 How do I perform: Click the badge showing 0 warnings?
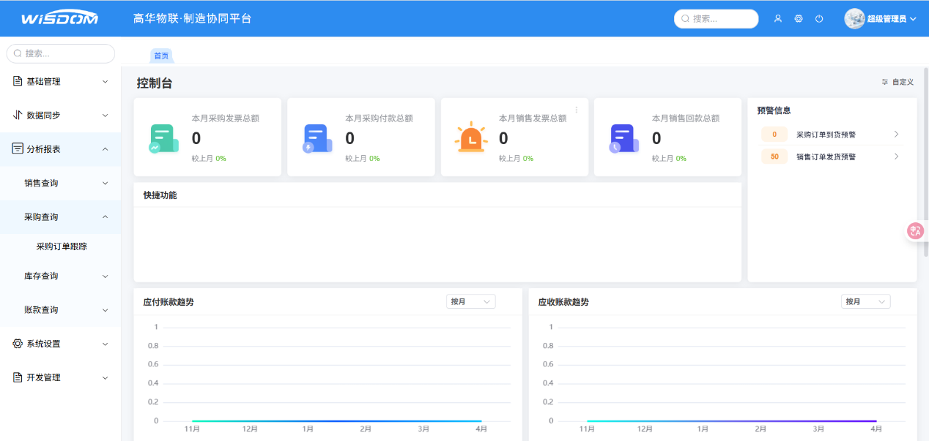[774, 135]
